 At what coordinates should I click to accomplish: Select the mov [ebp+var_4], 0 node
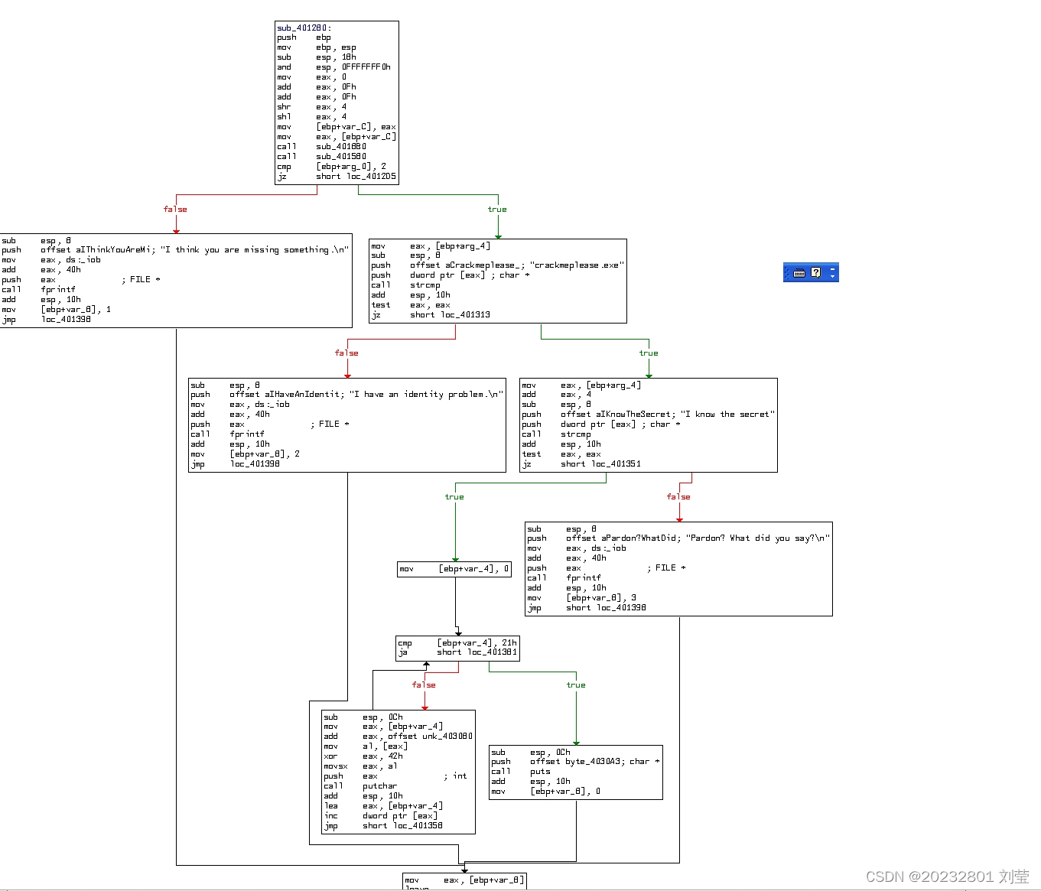pyautogui.click(x=454, y=568)
